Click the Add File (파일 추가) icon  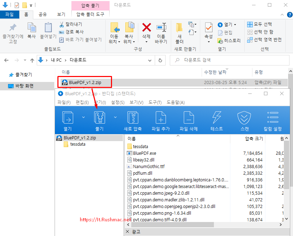161,118
